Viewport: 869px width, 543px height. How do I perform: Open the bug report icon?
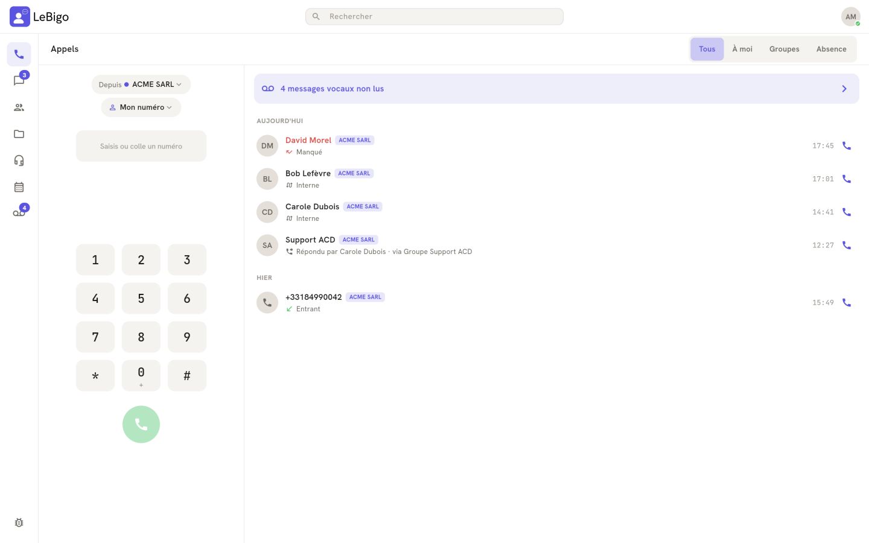click(x=19, y=522)
